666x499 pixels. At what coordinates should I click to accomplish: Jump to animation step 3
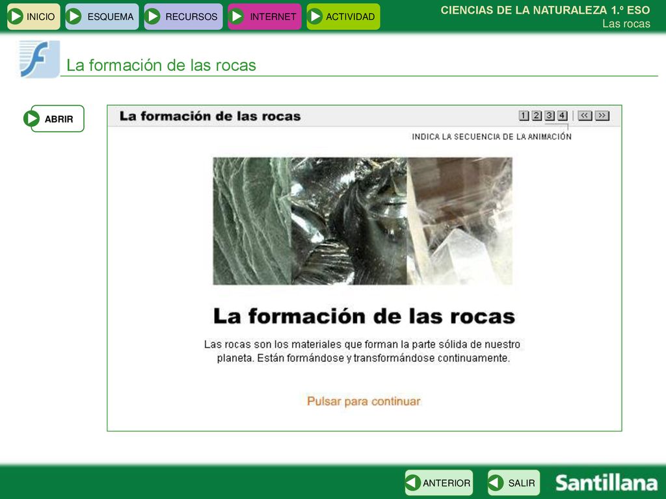coord(549,116)
